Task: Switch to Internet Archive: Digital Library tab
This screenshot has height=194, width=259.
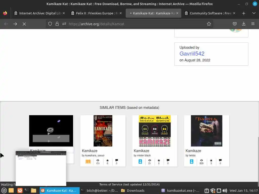Action: pyautogui.click(x=39, y=13)
